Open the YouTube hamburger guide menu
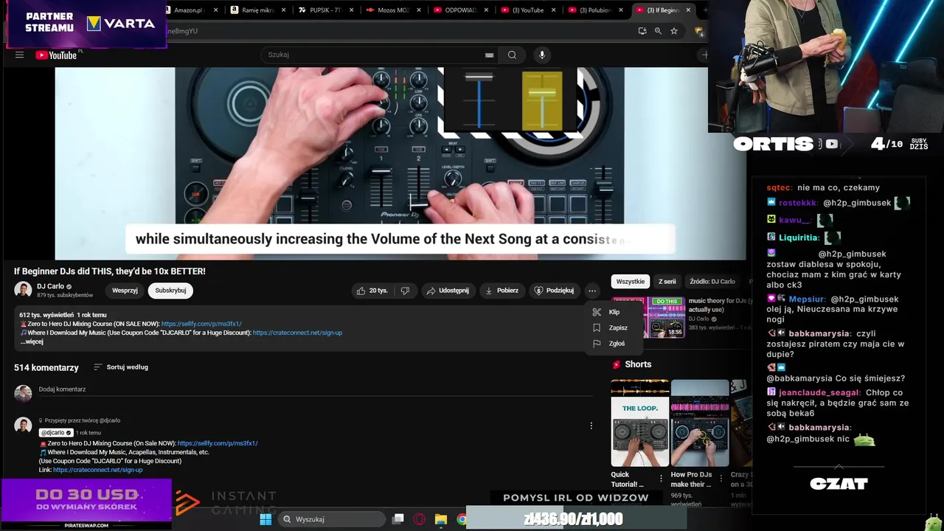This screenshot has width=944, height=531. [x=20, y=55]
